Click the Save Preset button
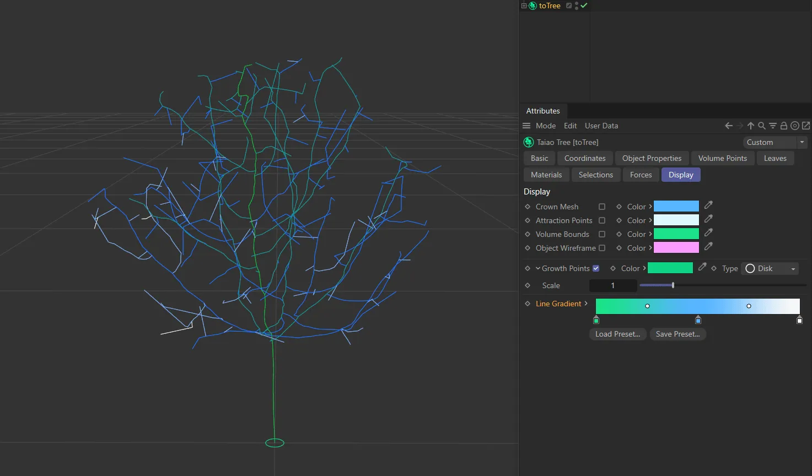 click(677, 334)
